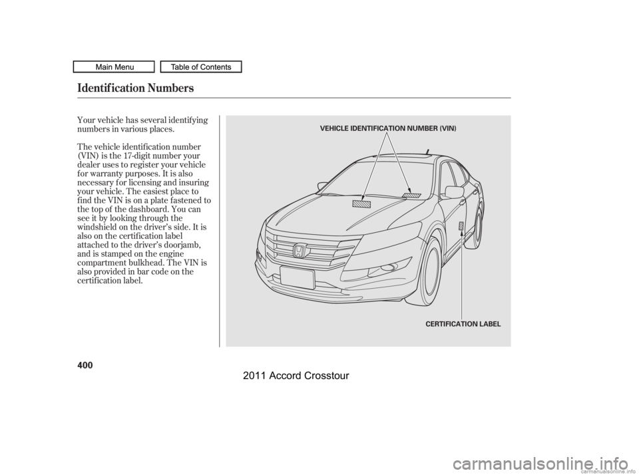Image resolution: width=639 pixels, height=475 pixels.
Task: Click the line 'attached to the driver's doorjamb,'
Action: click(x=138, y=245)
